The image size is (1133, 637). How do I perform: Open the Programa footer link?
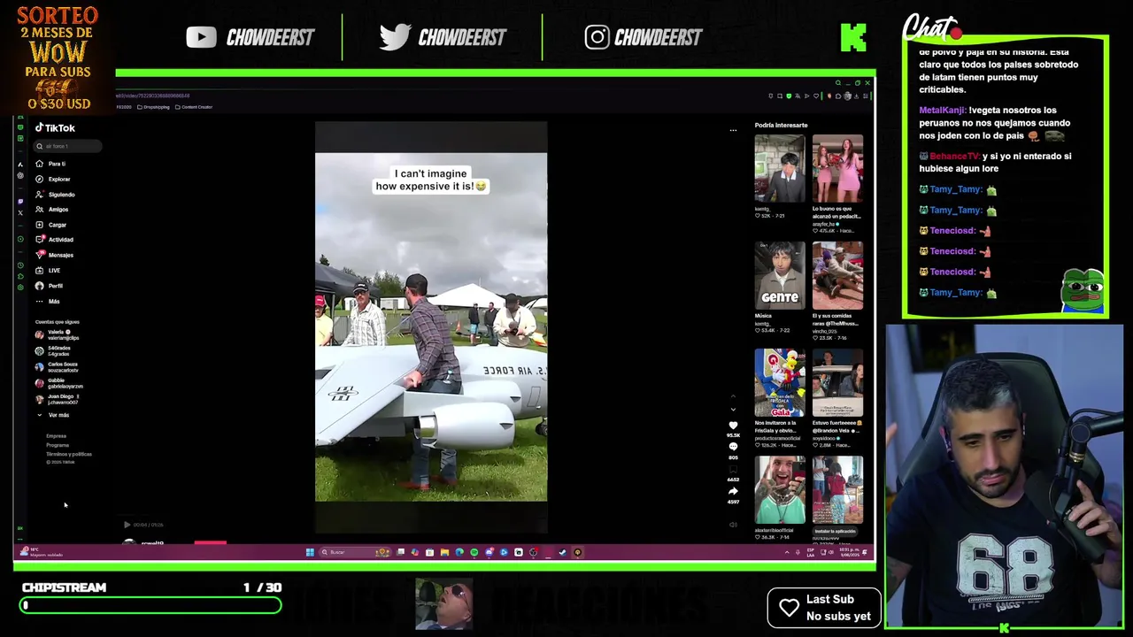(58, 445)
